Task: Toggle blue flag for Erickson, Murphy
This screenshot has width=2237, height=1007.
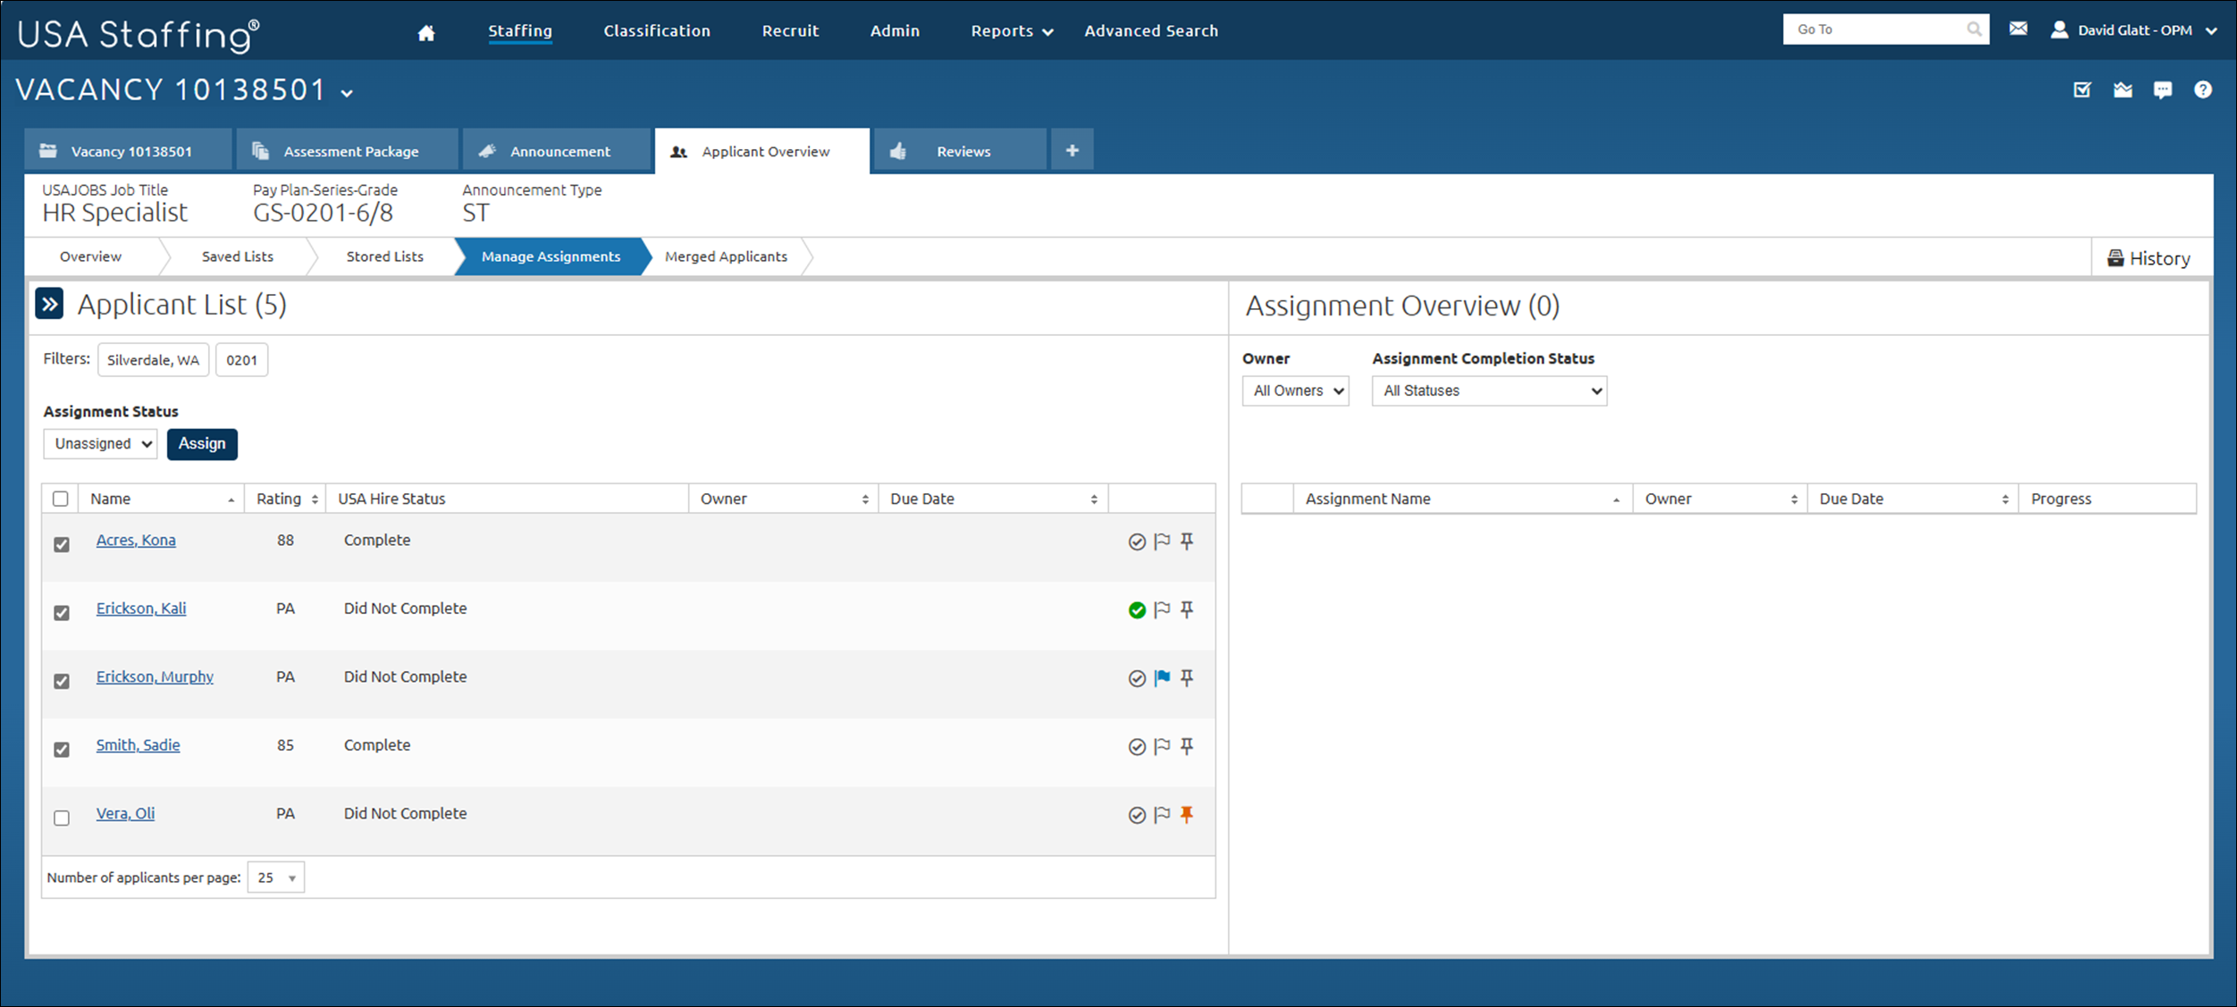Action: [1162, 678]
